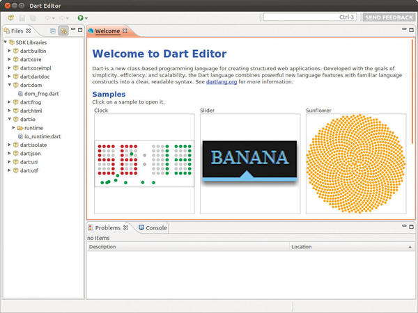Switch to the Console tab
Screen dimensions: 418x313
153,228
